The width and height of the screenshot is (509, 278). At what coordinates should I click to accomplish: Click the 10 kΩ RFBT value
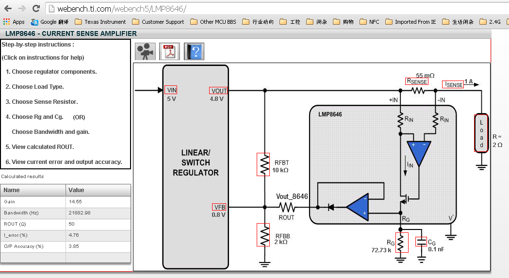click(280, 170)
